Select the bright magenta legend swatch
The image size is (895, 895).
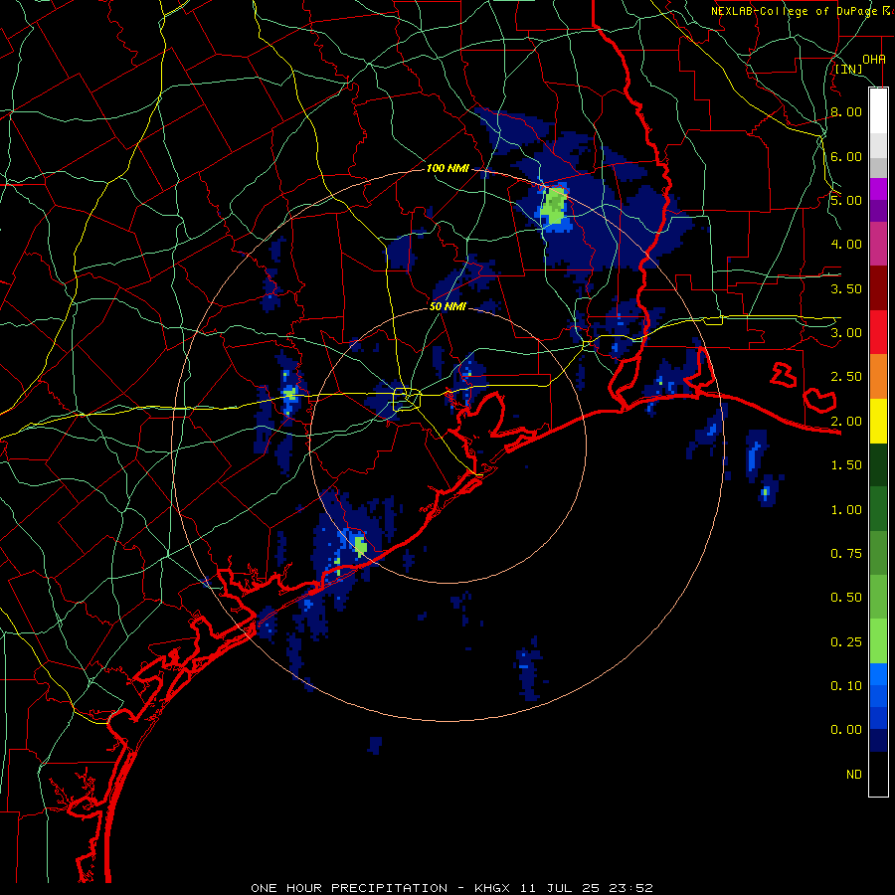point(878,189)
